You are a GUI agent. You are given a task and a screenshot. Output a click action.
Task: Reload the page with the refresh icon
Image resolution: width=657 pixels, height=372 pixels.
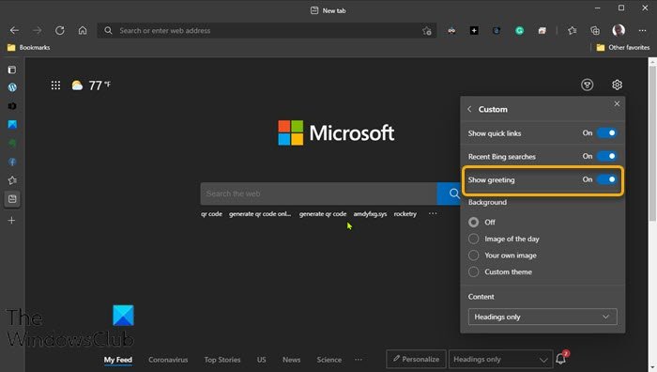pyautogui.click(x=60, y=31)
